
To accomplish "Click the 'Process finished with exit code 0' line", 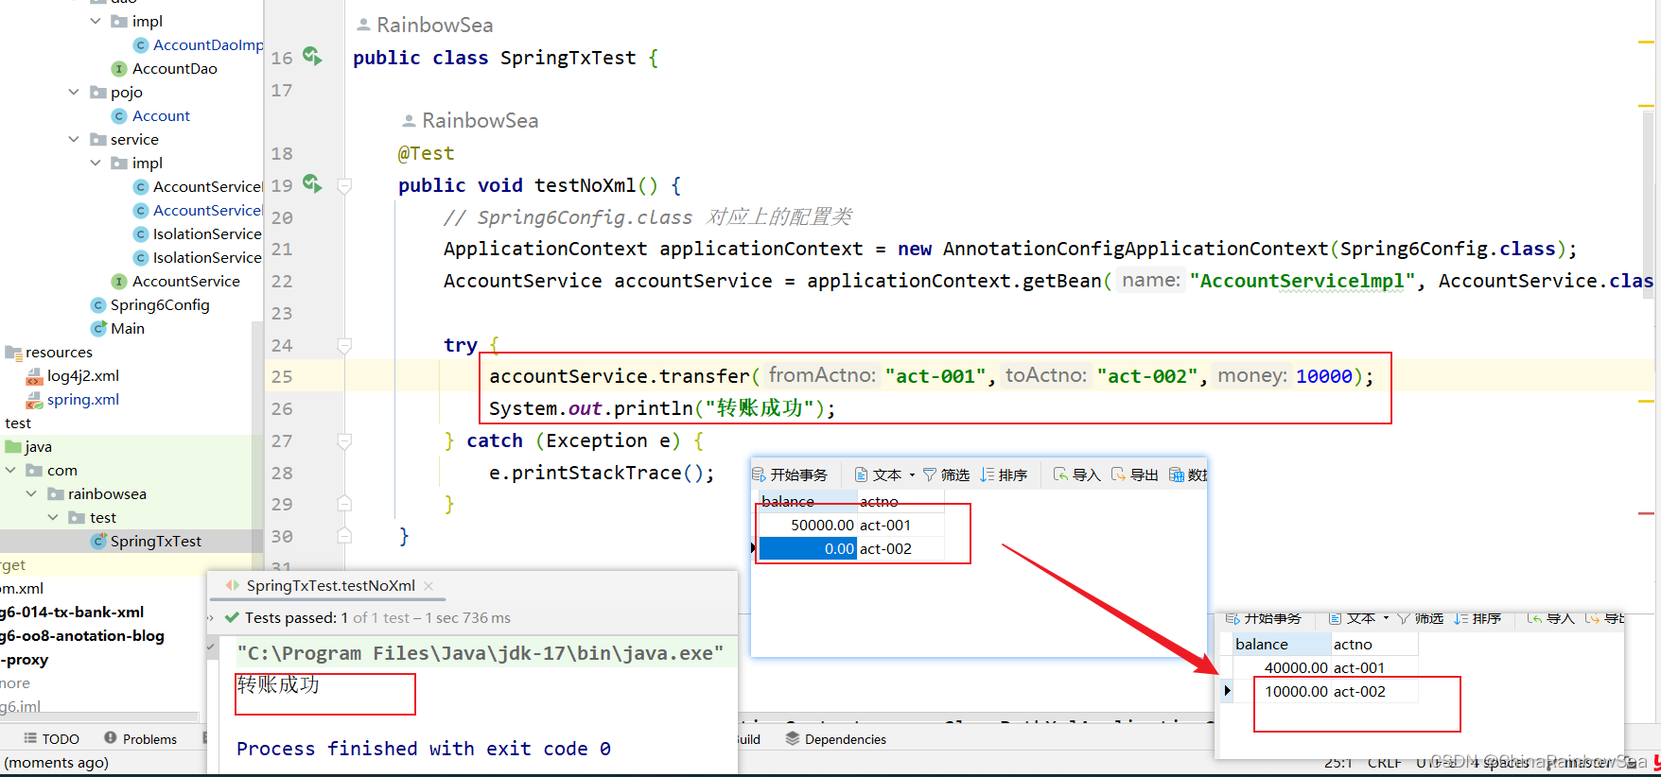I will tap(424, 749).
